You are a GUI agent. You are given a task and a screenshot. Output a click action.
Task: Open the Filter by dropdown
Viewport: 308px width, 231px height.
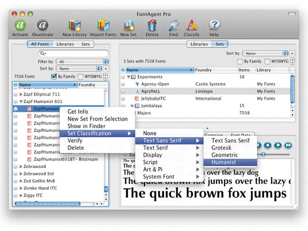pyautogui.click(x=82, y=62)
